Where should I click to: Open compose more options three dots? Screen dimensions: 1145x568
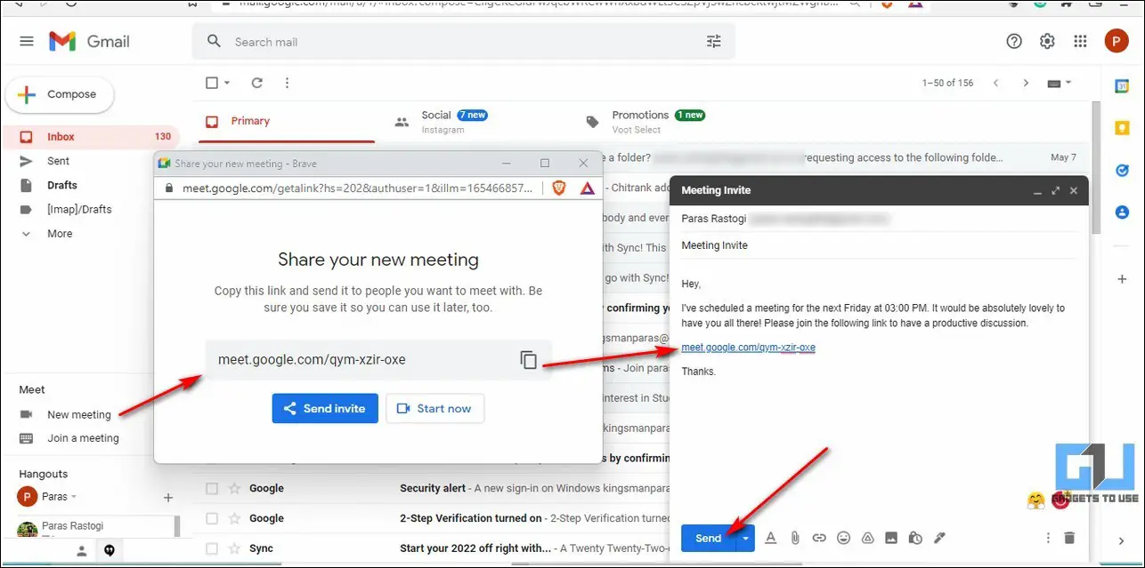tap(1048, 538)
